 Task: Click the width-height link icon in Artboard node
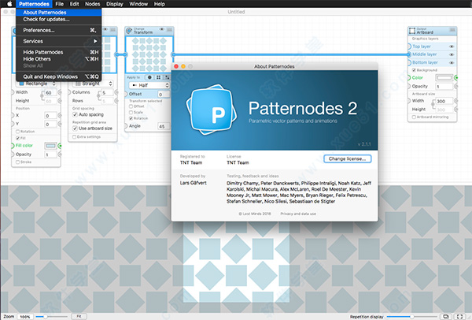point(433,105)
